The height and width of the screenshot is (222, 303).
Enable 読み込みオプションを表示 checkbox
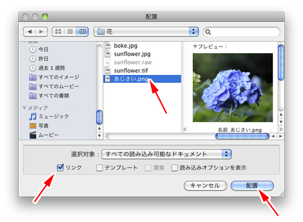tap(175, 168)
